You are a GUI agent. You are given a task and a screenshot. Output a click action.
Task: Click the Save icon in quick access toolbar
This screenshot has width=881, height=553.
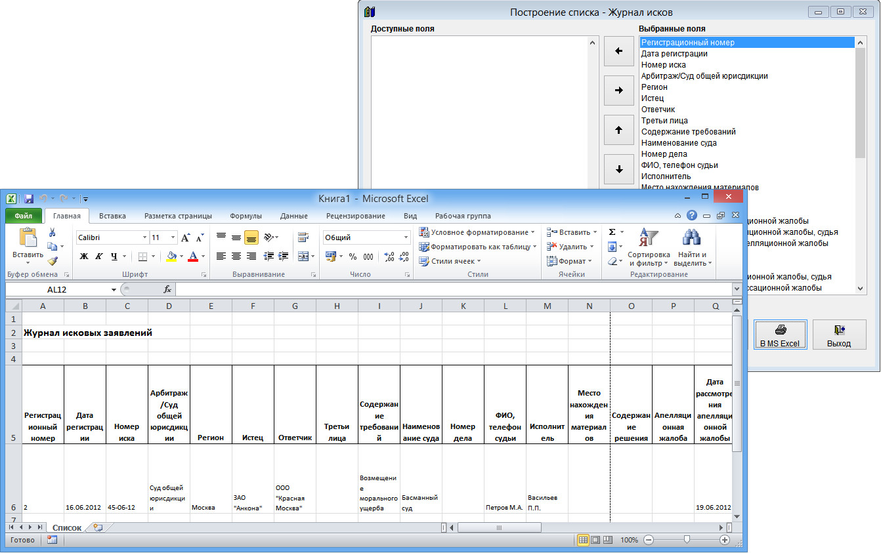(x=28, y=198)
